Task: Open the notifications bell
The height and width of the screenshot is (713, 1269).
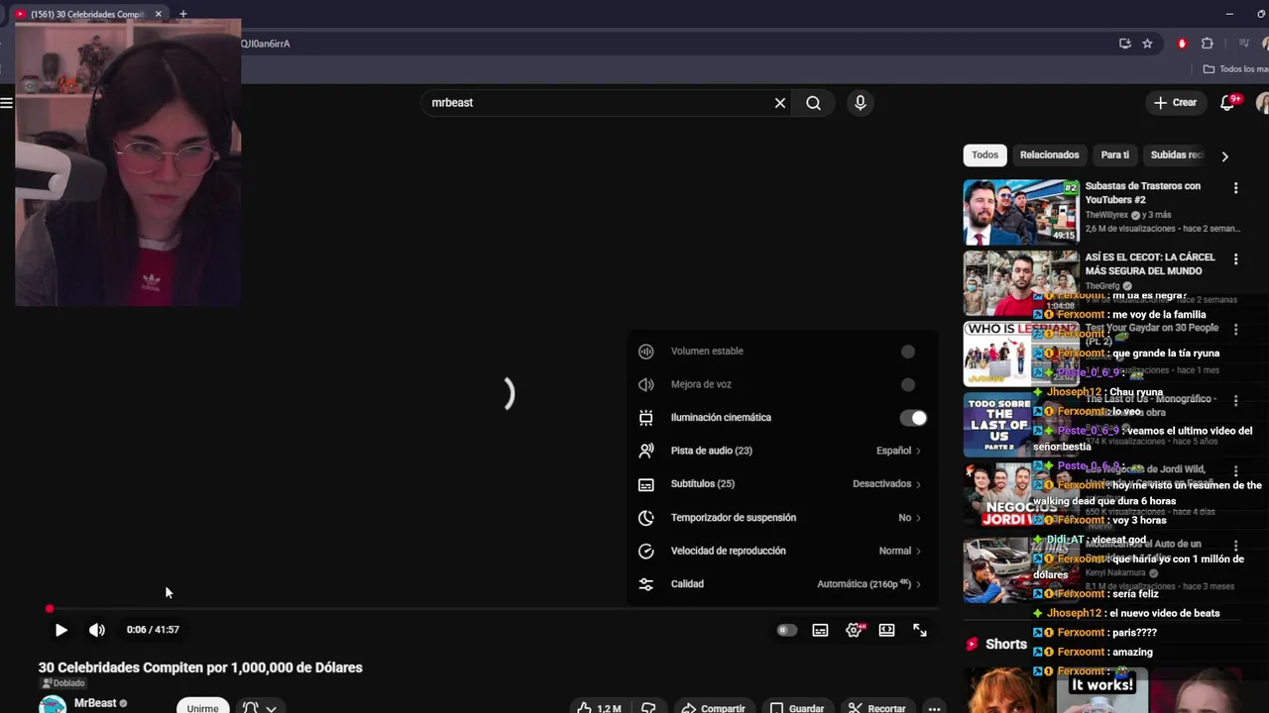Action: pyautogui.click(x=1227, y=103)
